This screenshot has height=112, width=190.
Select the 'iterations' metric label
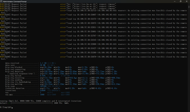11,90
